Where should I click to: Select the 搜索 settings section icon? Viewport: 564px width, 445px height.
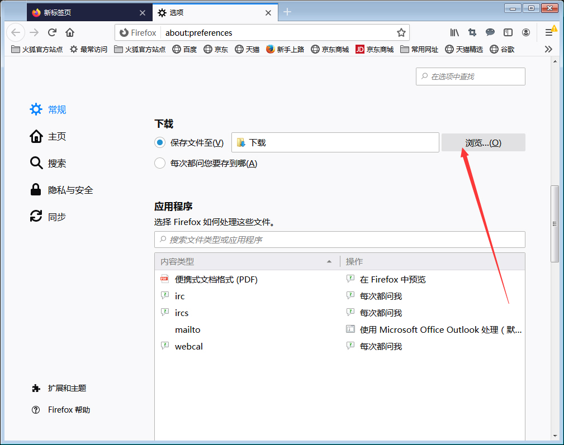click(35, 163)
